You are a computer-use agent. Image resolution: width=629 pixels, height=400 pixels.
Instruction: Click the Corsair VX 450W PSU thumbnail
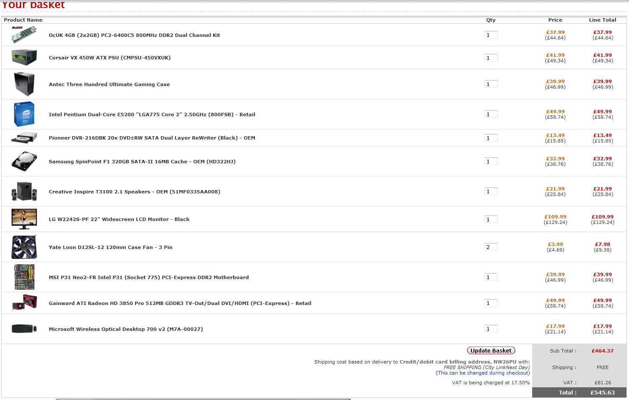point(24,57)
